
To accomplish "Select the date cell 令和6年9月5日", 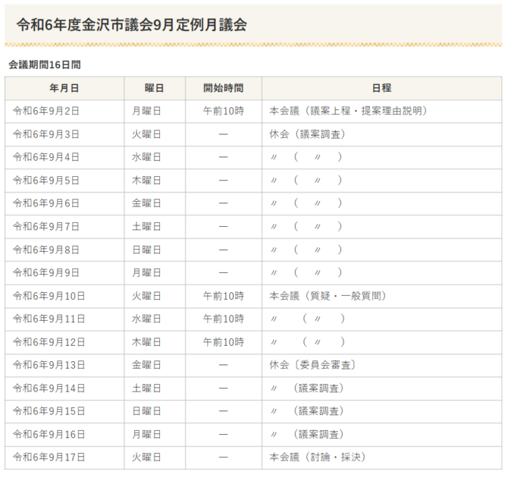I will click(64, 181).
